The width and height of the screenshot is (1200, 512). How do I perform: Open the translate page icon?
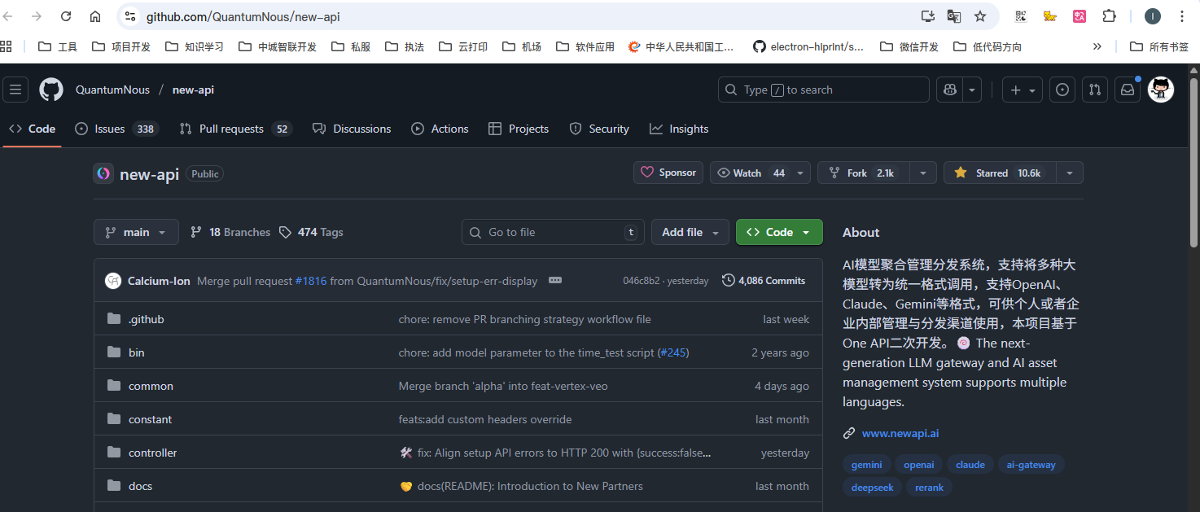(954, 16)
